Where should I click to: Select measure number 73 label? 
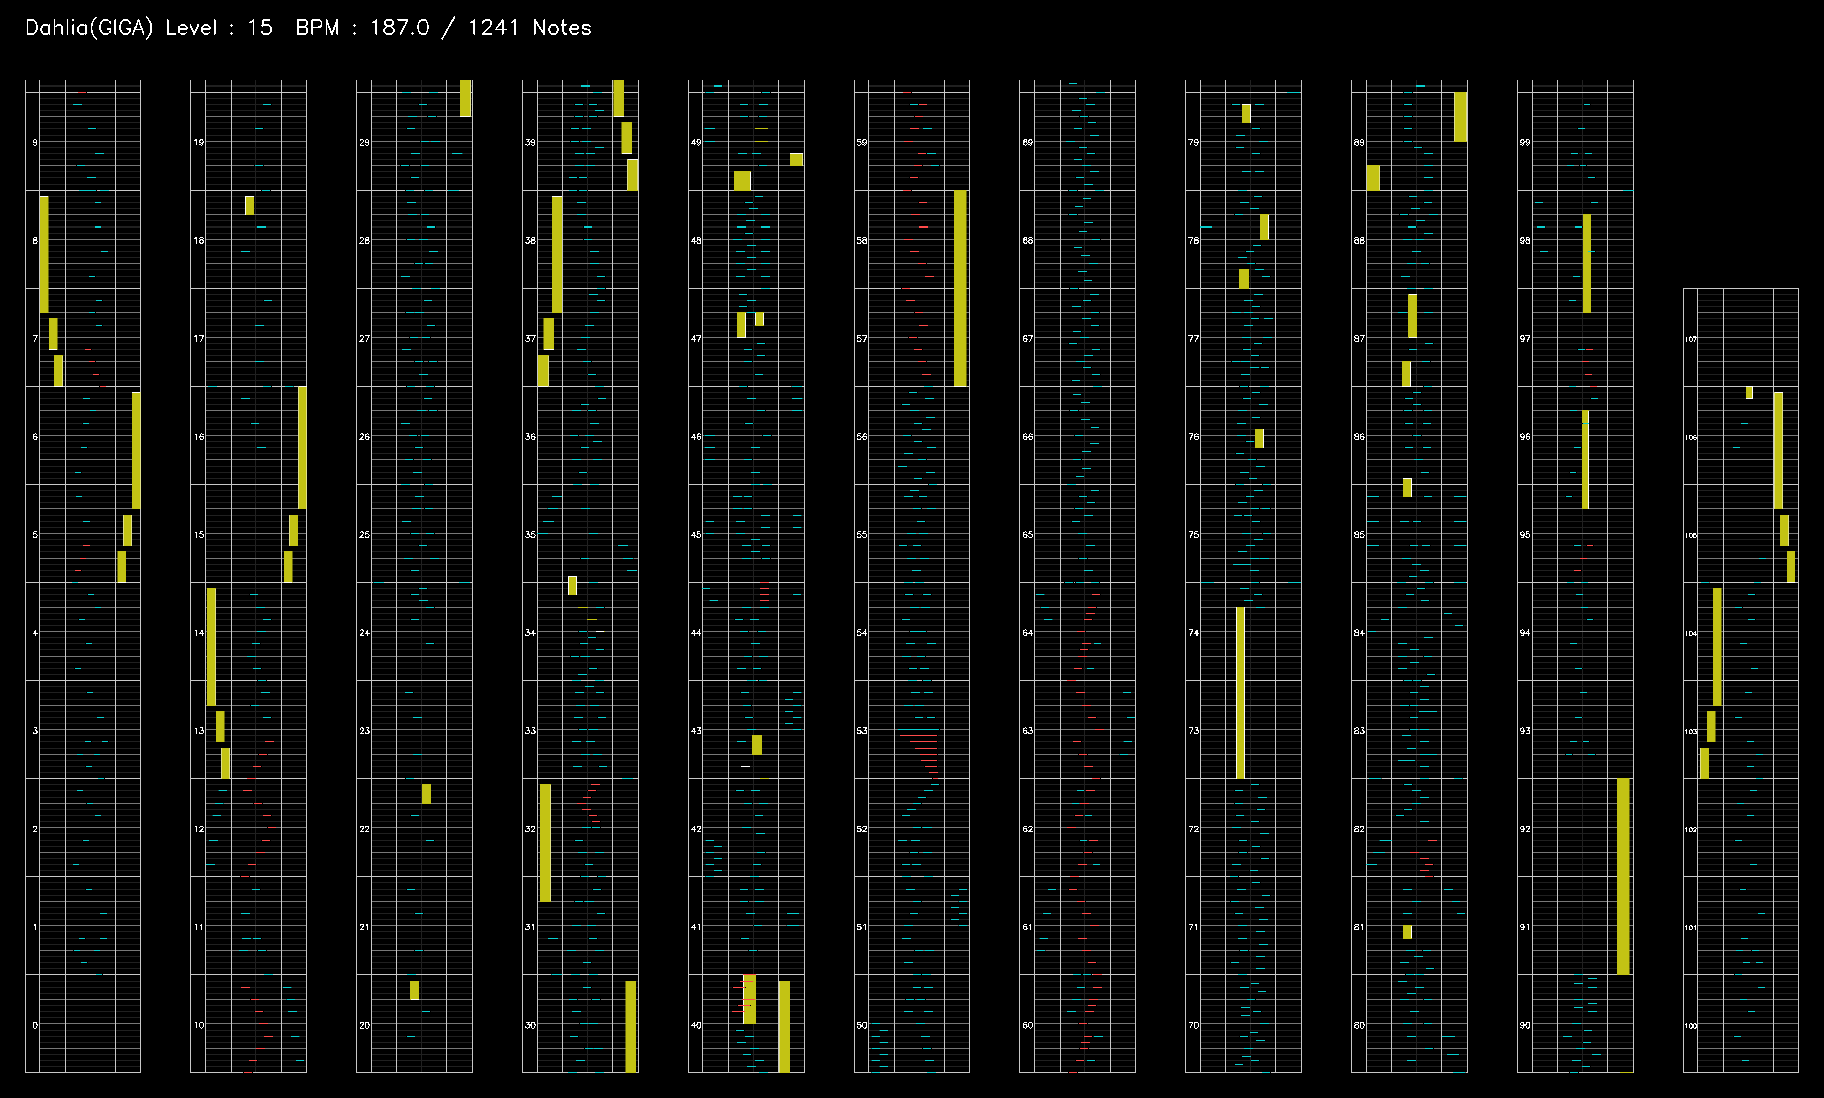click(x=1192, y=730)
